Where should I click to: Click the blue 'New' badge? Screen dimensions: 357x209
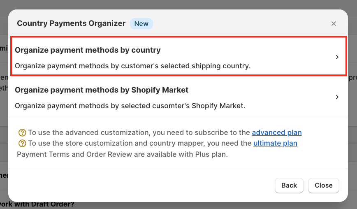point(141,23)
